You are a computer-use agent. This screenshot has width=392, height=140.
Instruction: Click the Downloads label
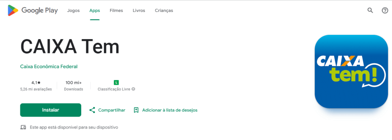pos(73,89)
